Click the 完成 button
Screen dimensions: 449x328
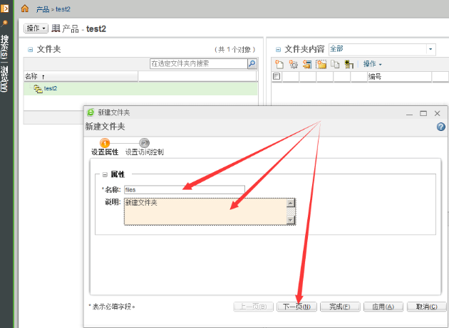339,307
